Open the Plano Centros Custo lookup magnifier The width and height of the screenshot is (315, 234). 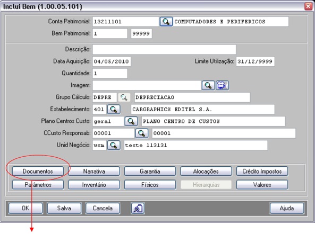[x=131, y=121]
